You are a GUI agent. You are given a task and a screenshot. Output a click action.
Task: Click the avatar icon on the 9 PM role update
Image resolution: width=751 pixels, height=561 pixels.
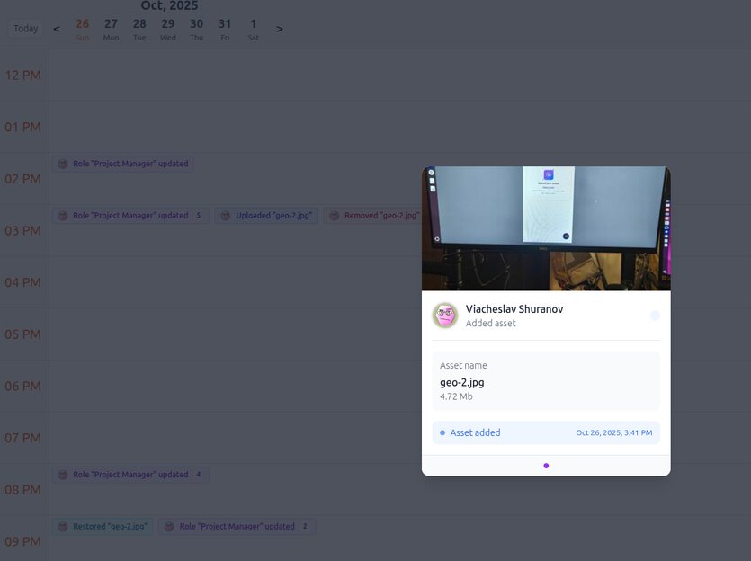[x=170, y=526]
